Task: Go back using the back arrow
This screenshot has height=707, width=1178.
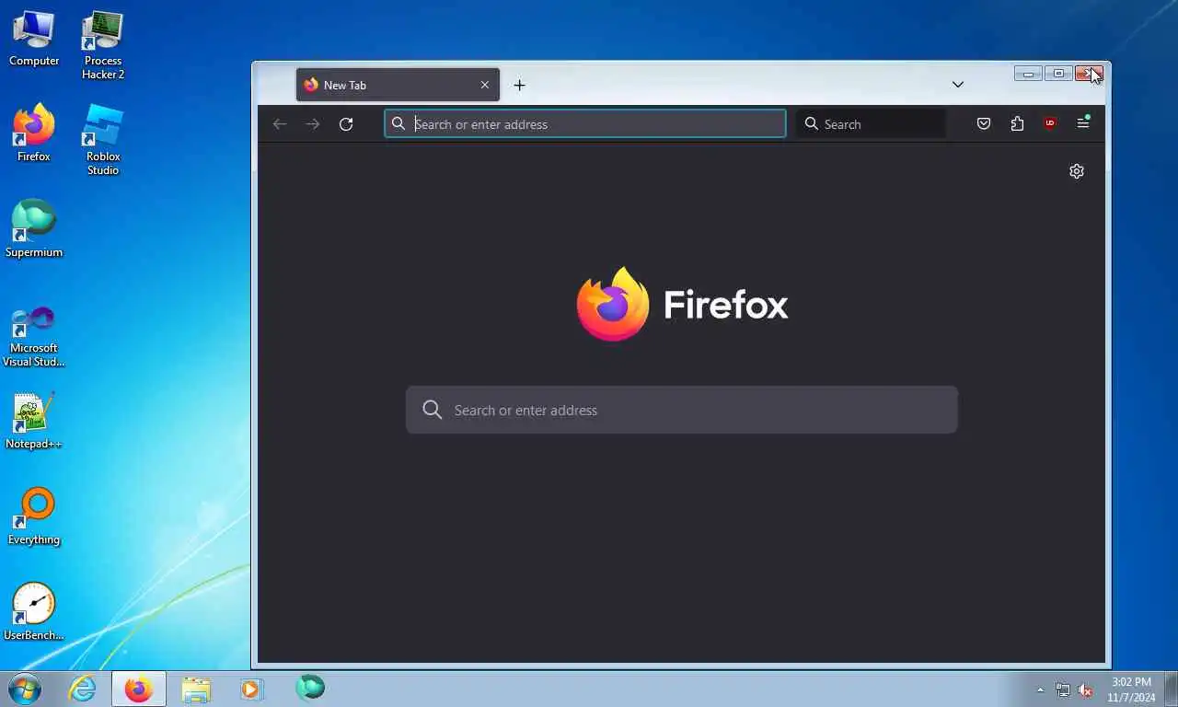Action: 280,124
